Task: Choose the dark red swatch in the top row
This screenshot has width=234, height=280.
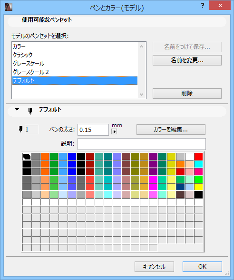Action: (90, 157)
